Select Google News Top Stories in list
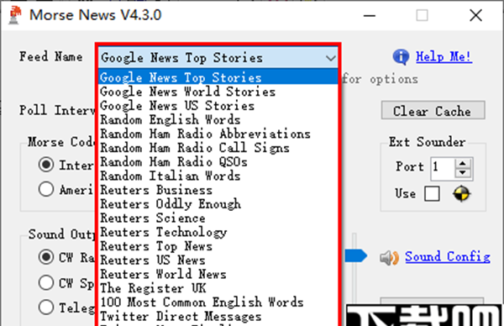Screen dimensions: 504x326 pyautogui.click(x=218, y=77)
